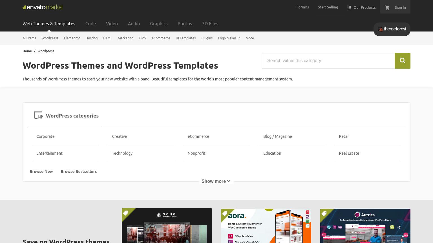Open the More submenu

[250, 38]
